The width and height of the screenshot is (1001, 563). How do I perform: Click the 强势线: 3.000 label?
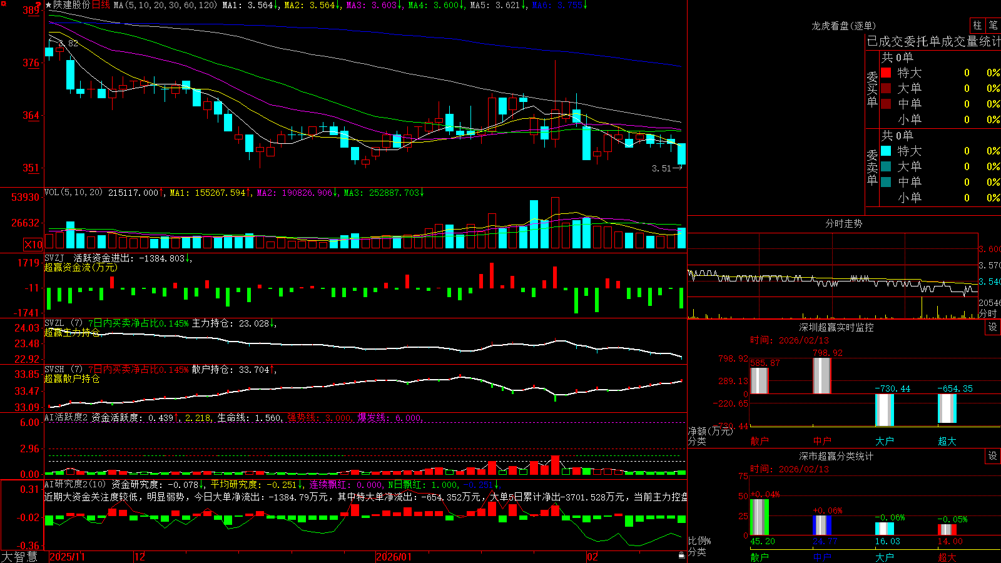tap(319, 417)
